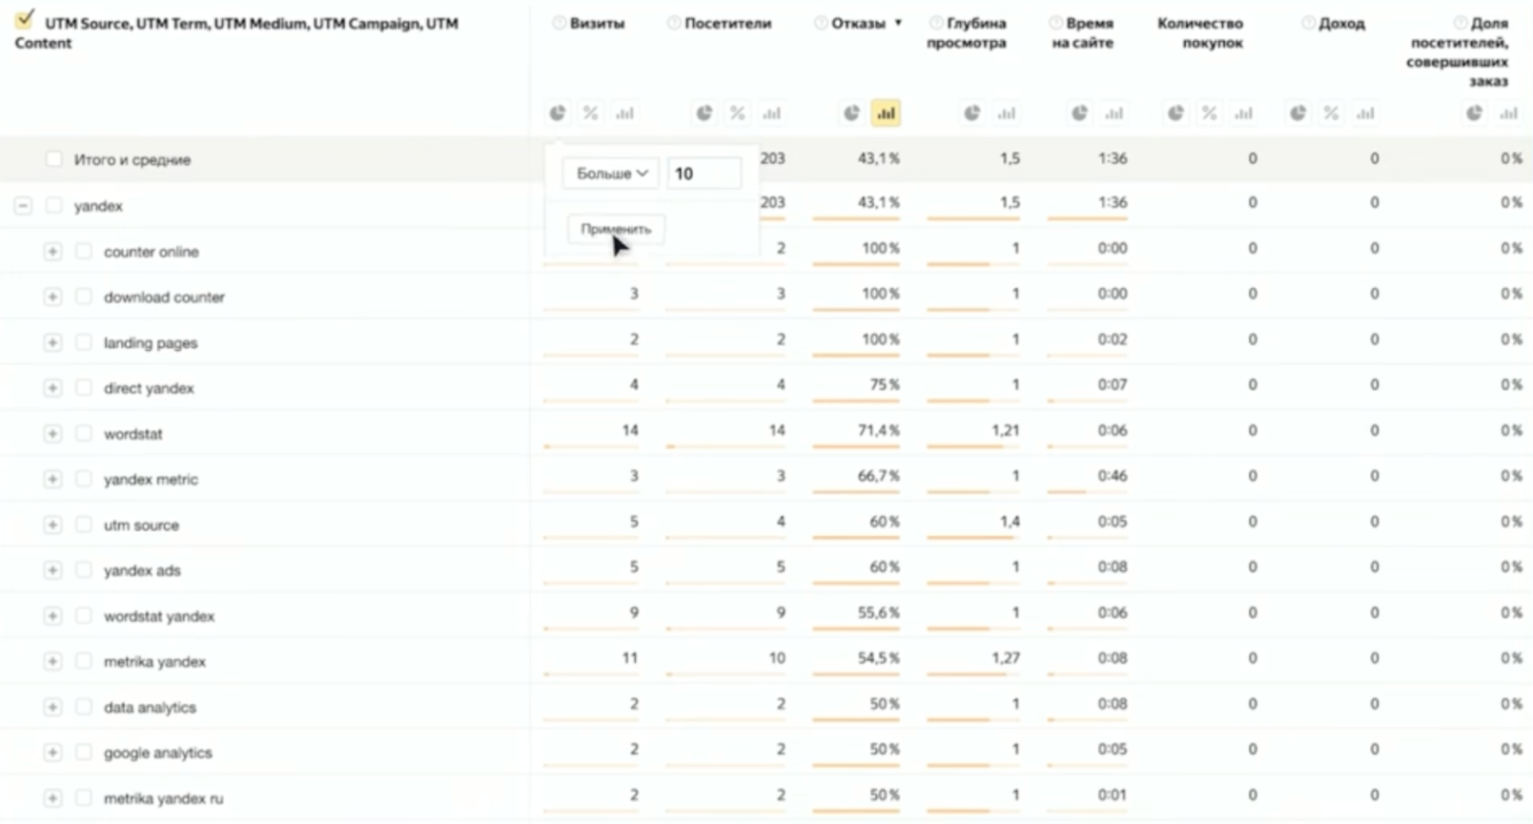
Task: Tick the checkbox beside Итого и средние
Action: pos(54,159)
